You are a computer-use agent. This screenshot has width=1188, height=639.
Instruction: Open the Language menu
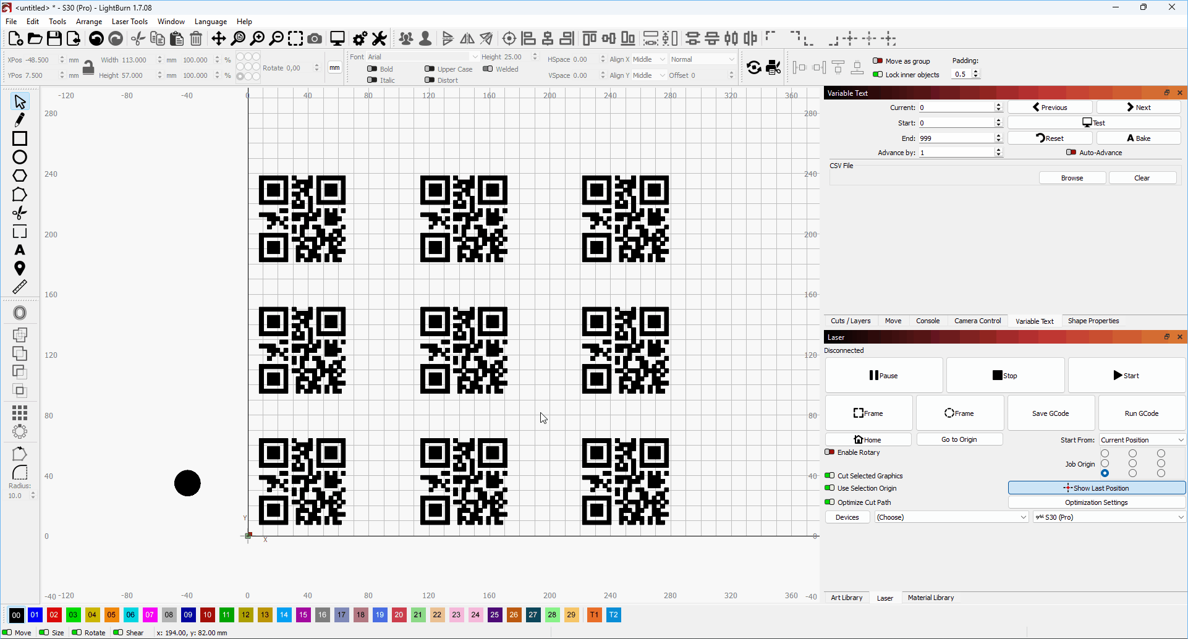click(211, 21)
